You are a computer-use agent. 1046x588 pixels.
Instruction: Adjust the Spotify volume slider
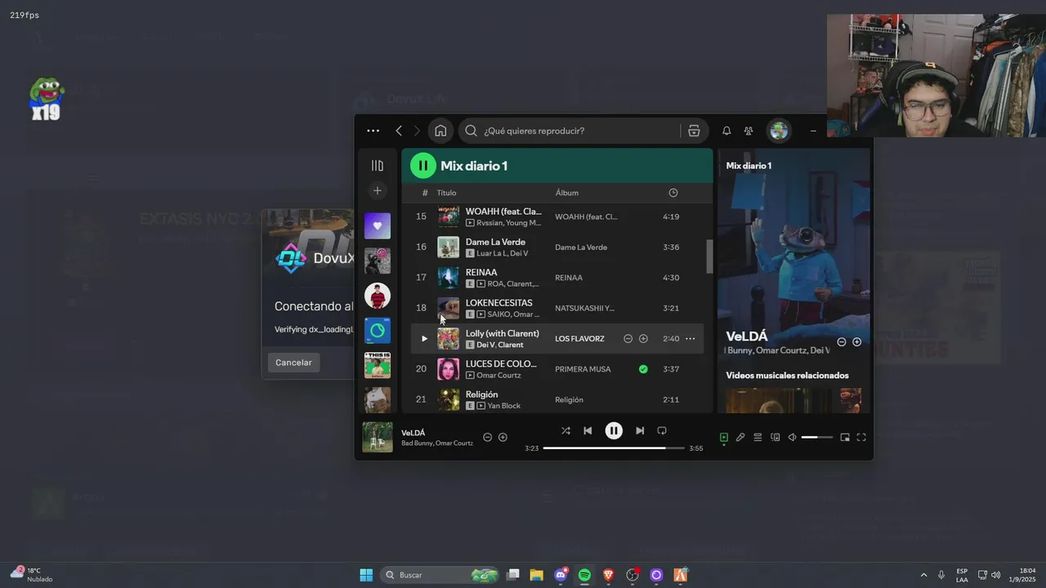pyautogui.click(x=817, y=438)
